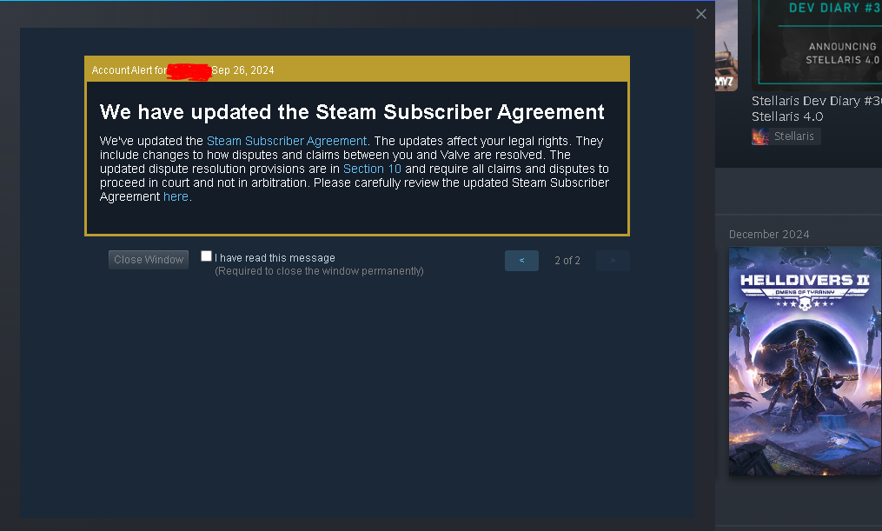Click the Steam Subscriber Agreement update headline
Viewport: 882px width, 531px height.
(x=352, y=112)
